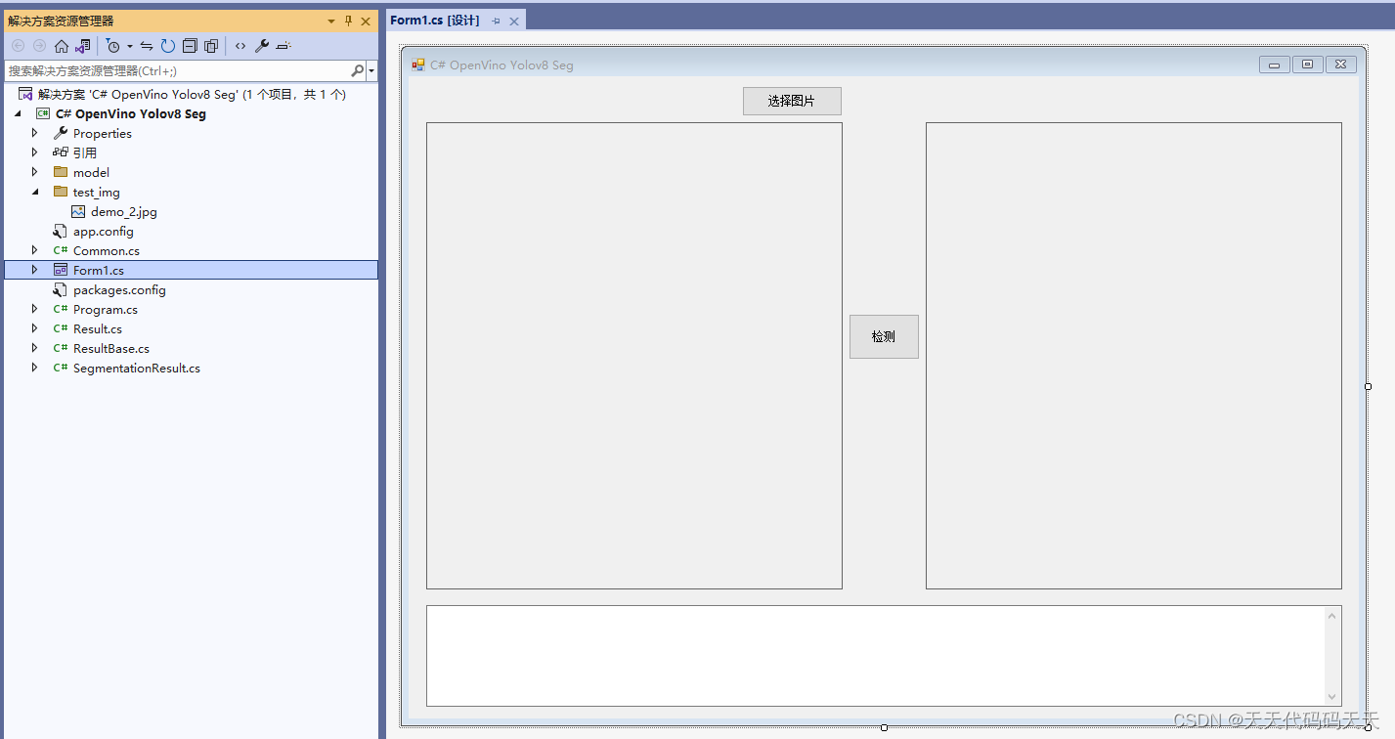Click the 检测 button on the form
This screenshot has width=1395, height=739.
tap(884, 336)
